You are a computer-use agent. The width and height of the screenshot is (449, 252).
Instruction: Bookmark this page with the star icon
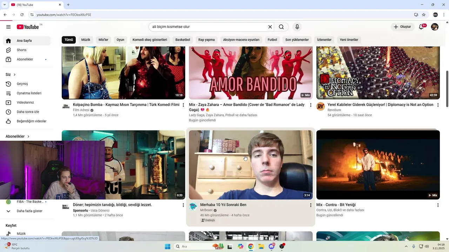(x=424, y=15)
